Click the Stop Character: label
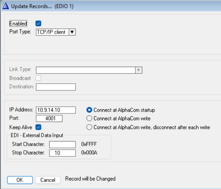221x189 pixels. point(28,152)
